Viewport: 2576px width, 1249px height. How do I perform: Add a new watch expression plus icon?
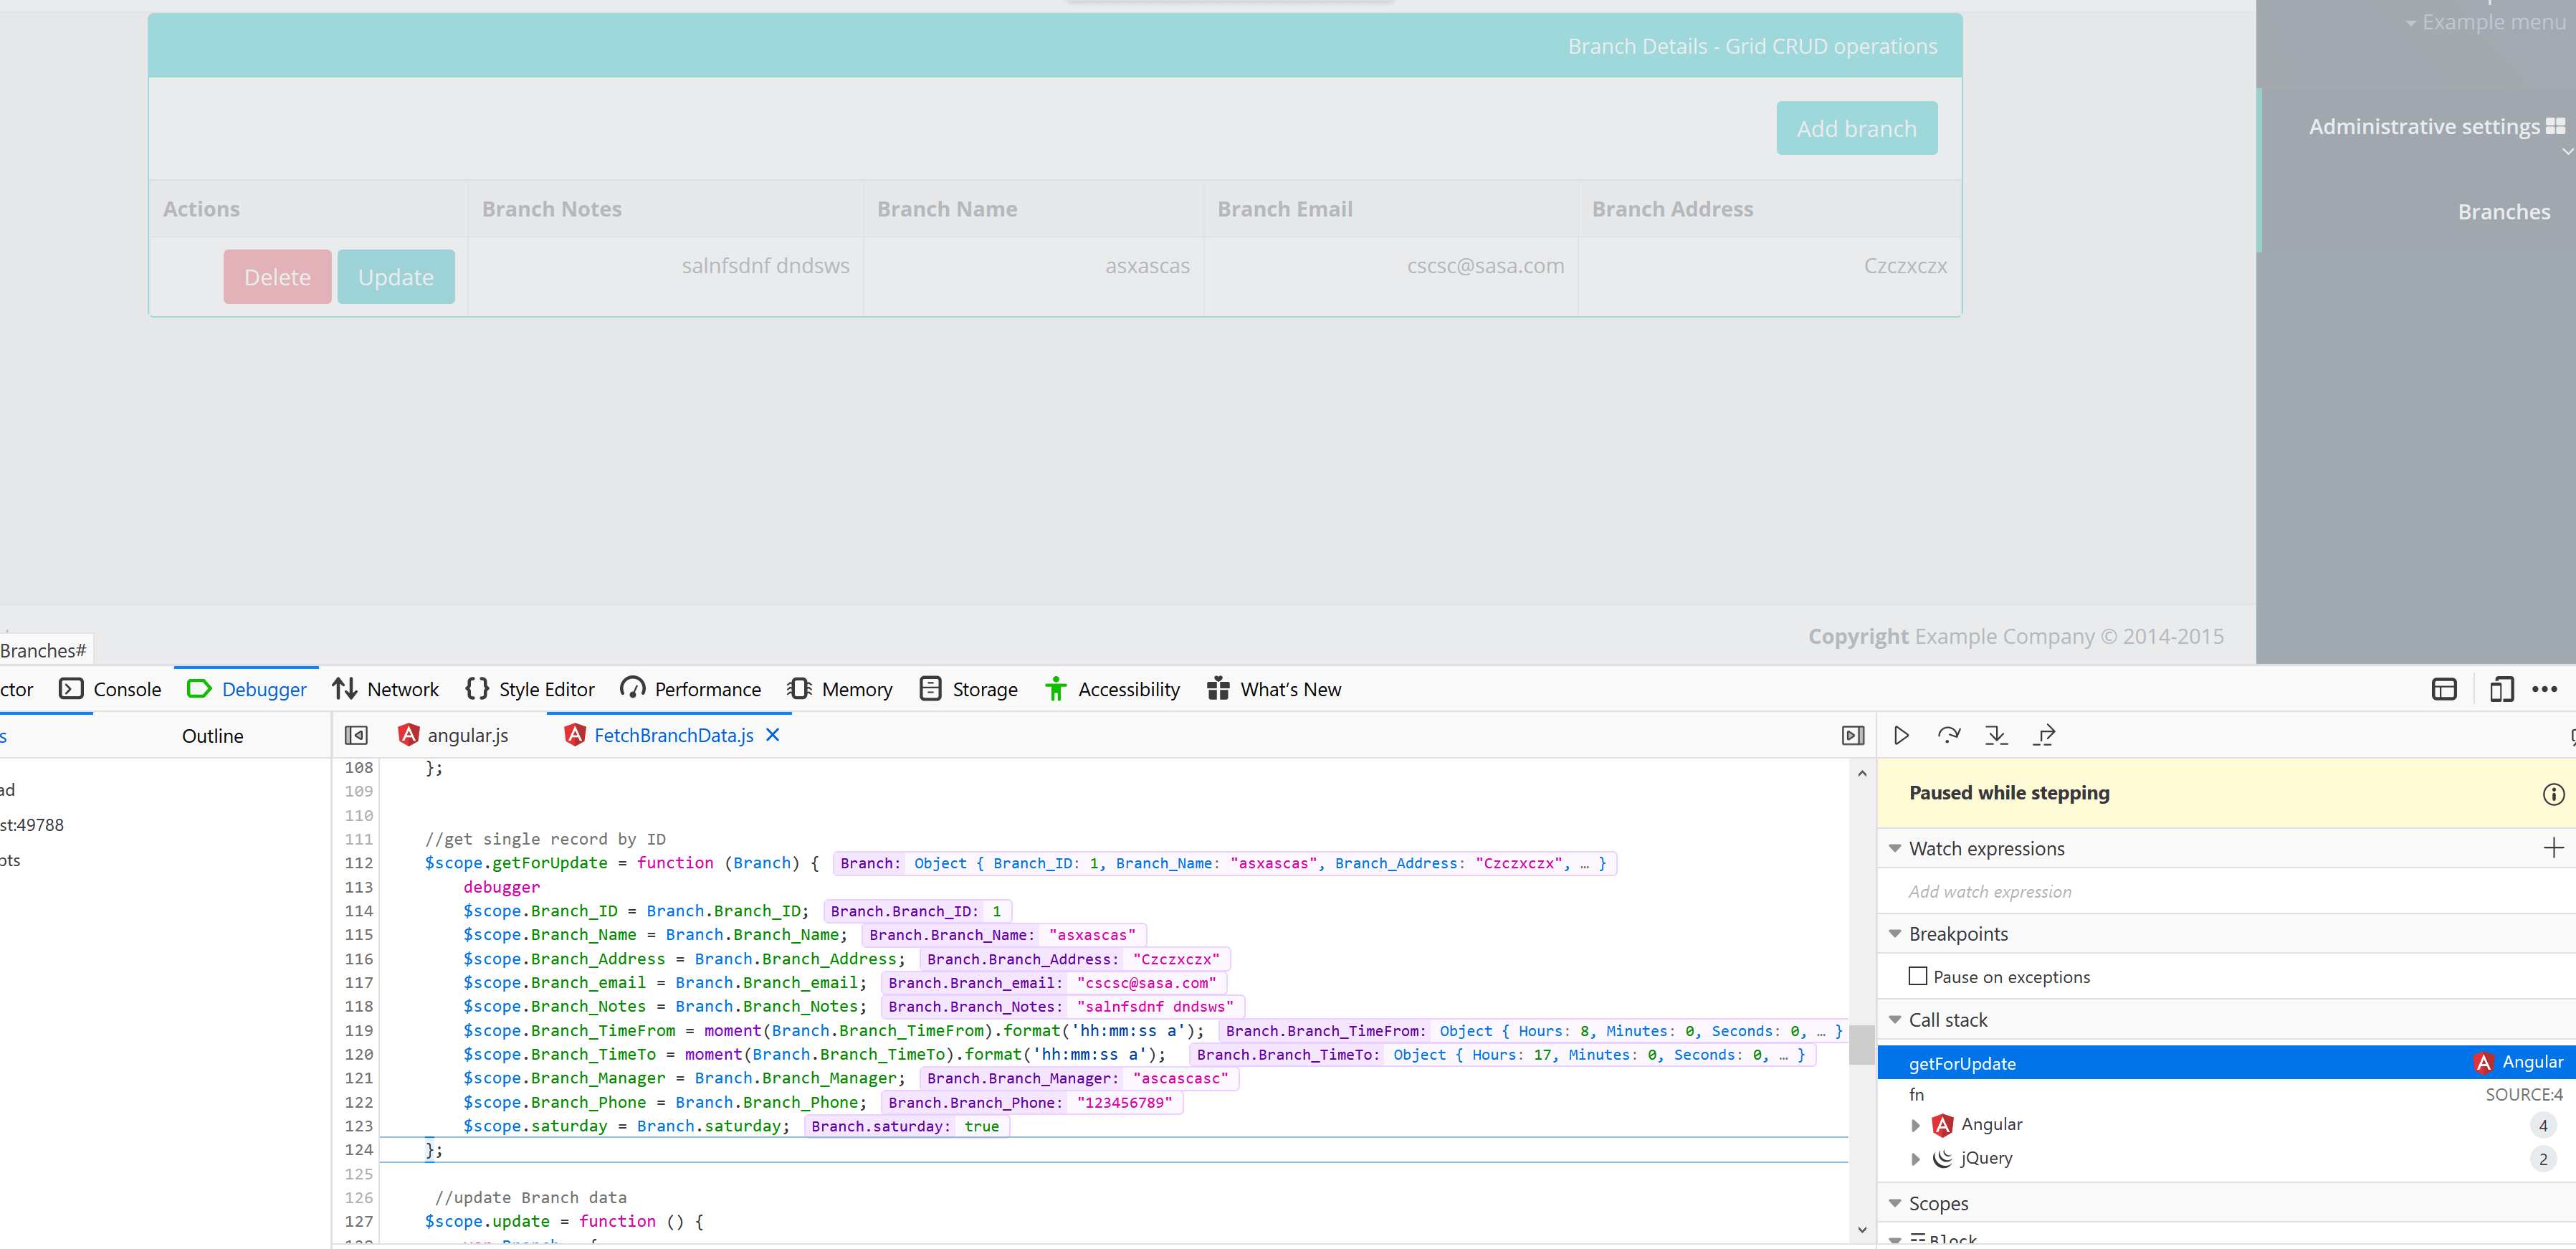(2553, 848)
